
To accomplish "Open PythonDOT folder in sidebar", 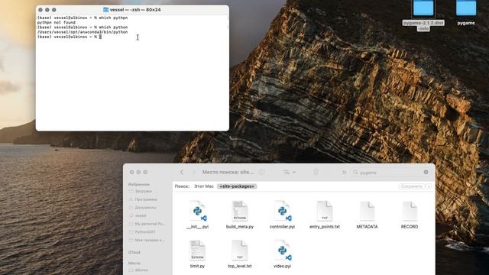I will click(x=142, y=231).
